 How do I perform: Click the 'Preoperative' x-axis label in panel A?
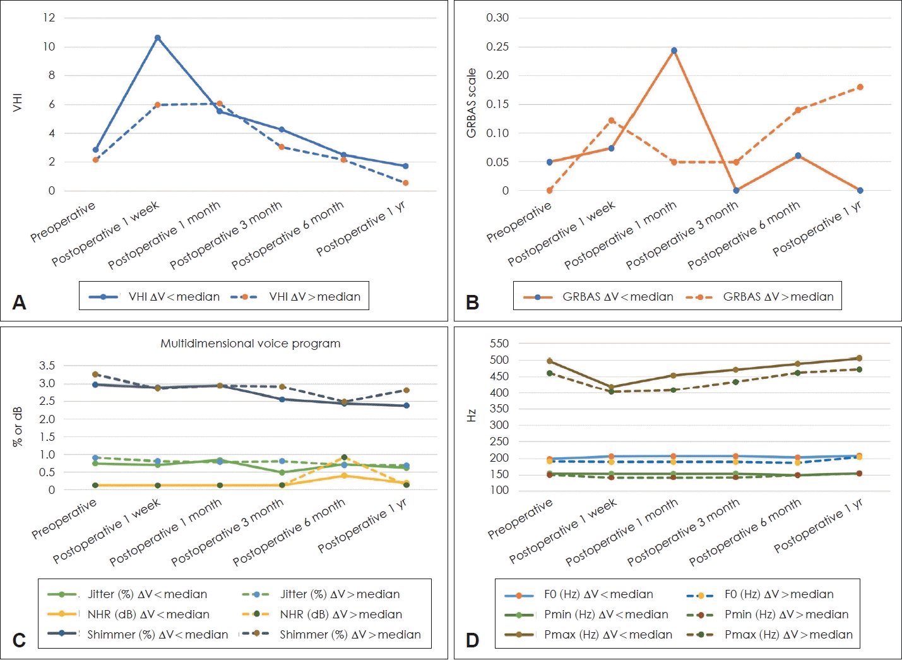pyautogui.click(x=63, y=222)
